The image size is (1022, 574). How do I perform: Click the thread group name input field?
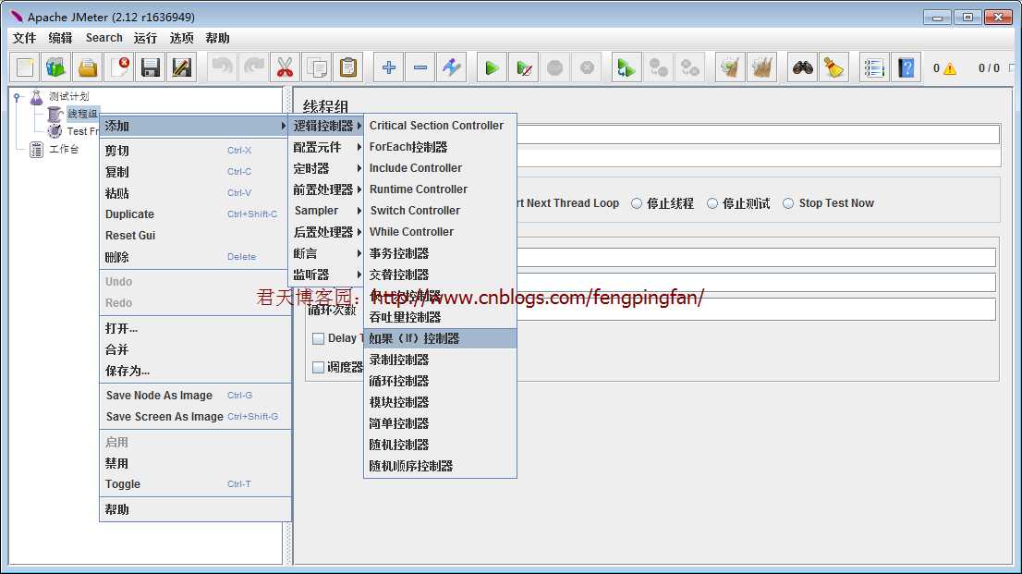coord(758,134)
